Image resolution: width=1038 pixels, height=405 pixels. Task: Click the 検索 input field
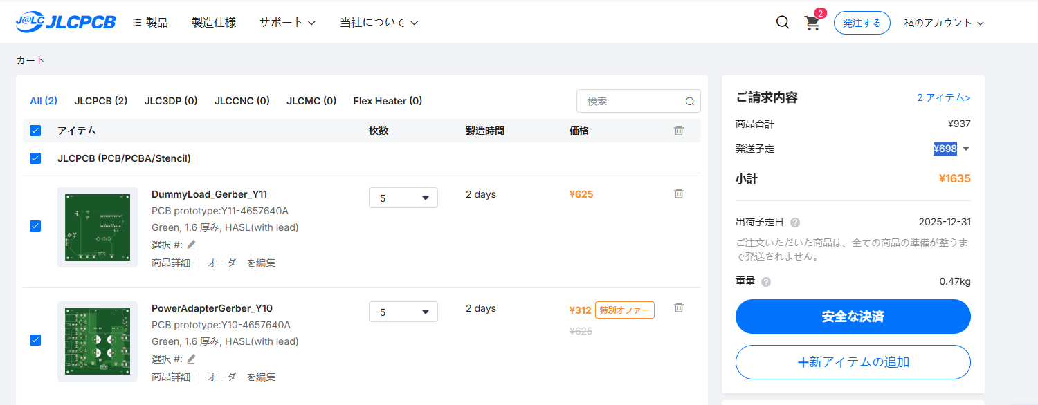click(x=631, y=101)
